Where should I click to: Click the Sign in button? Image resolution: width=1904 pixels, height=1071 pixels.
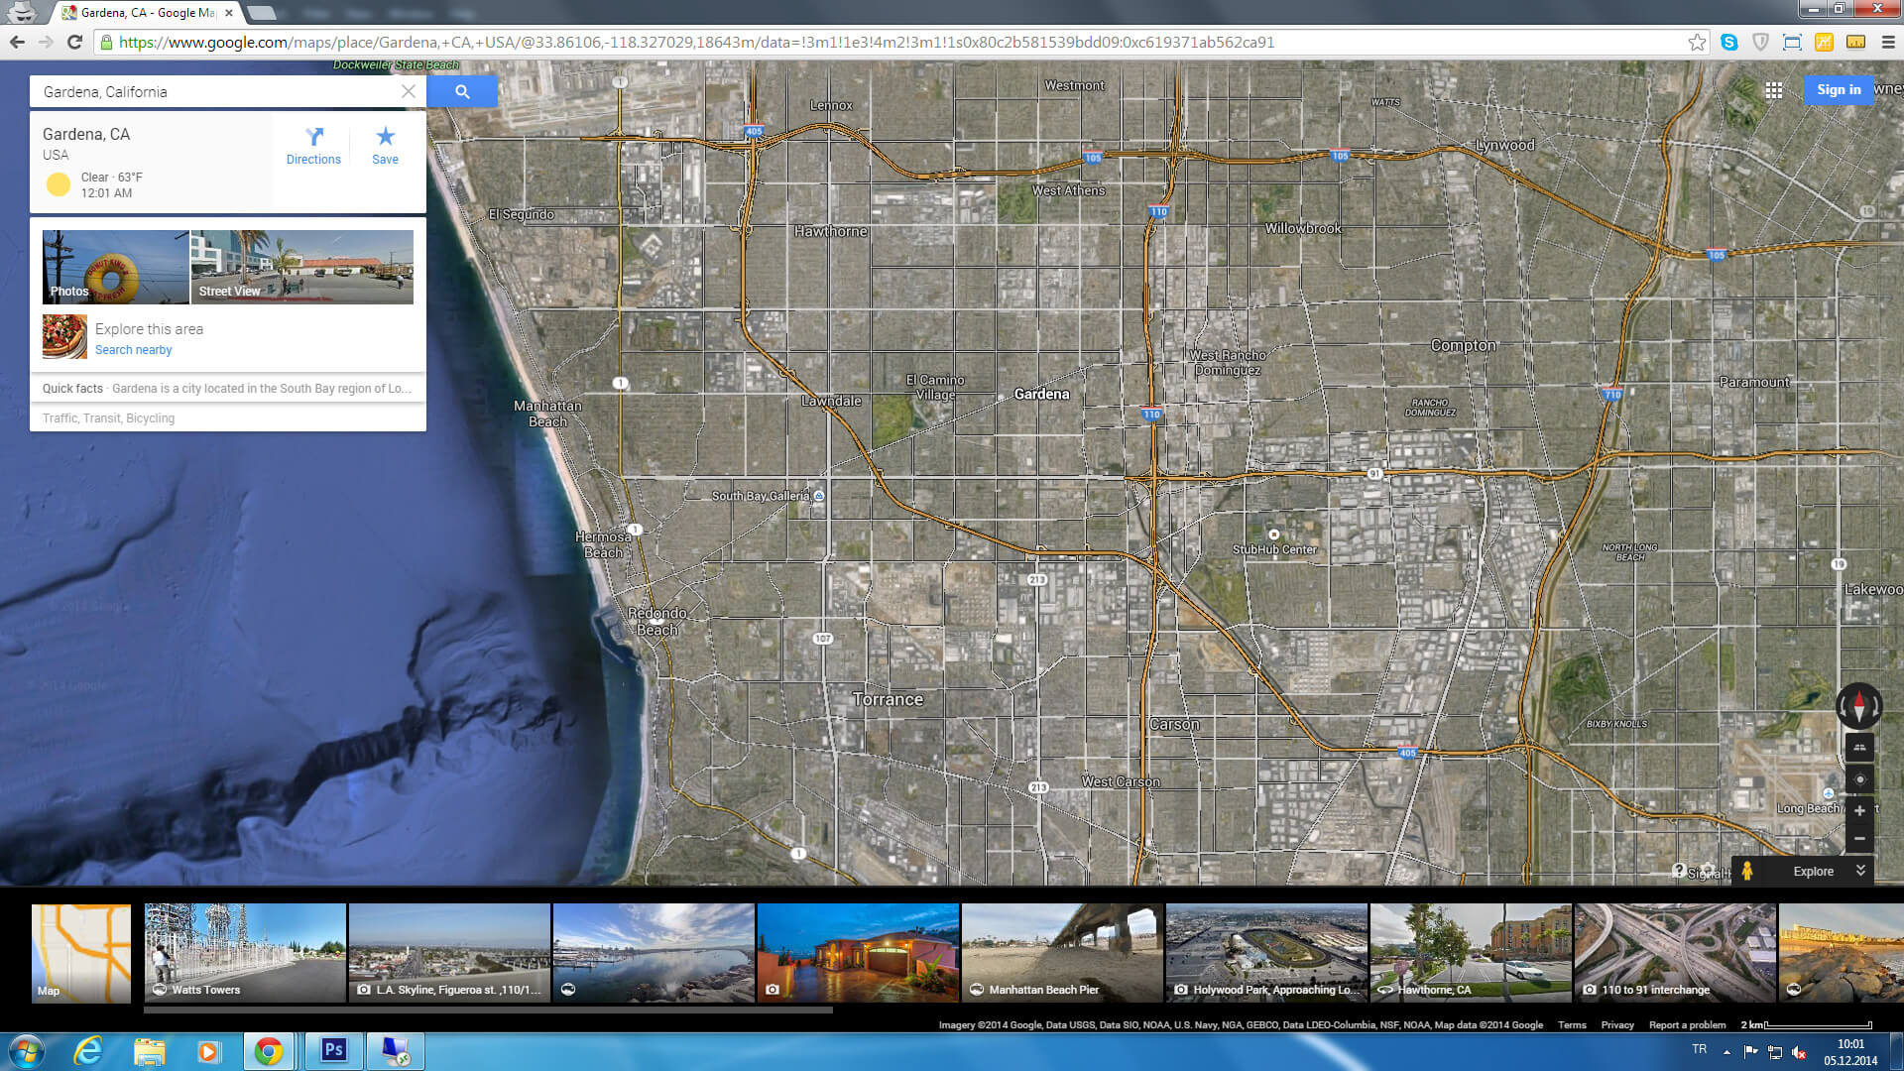pyautogui.click(x=1839, y=89)
